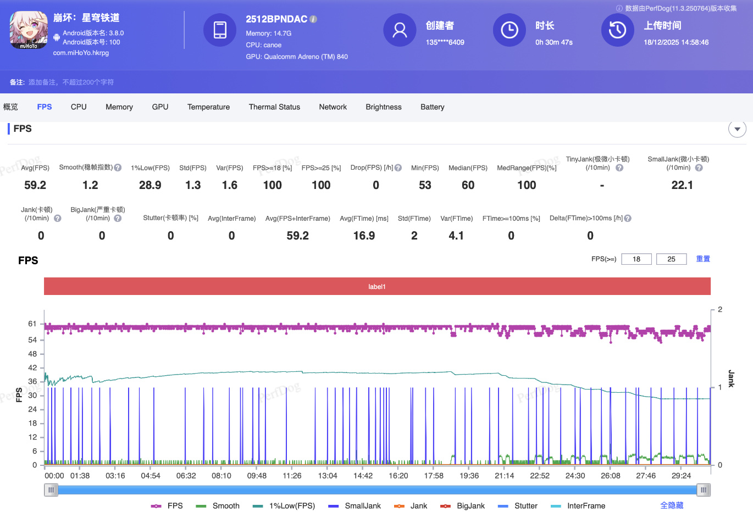The height and width of the screenshot is (512, 753).
Task: Click the red label1 bar
Action: [377, 286]
